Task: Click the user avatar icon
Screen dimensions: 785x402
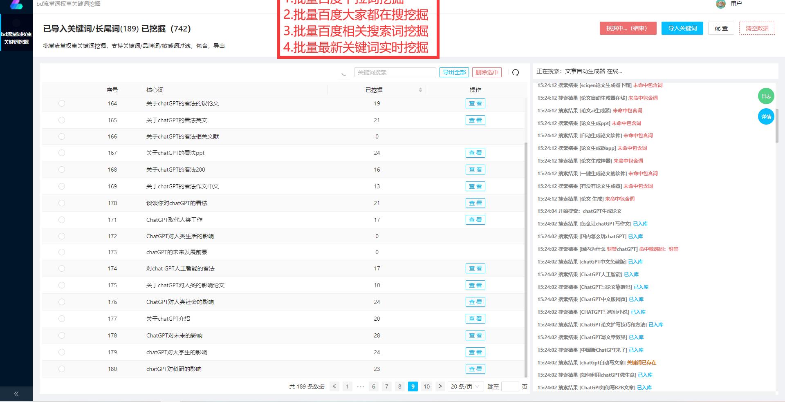Action: point(720,4)
